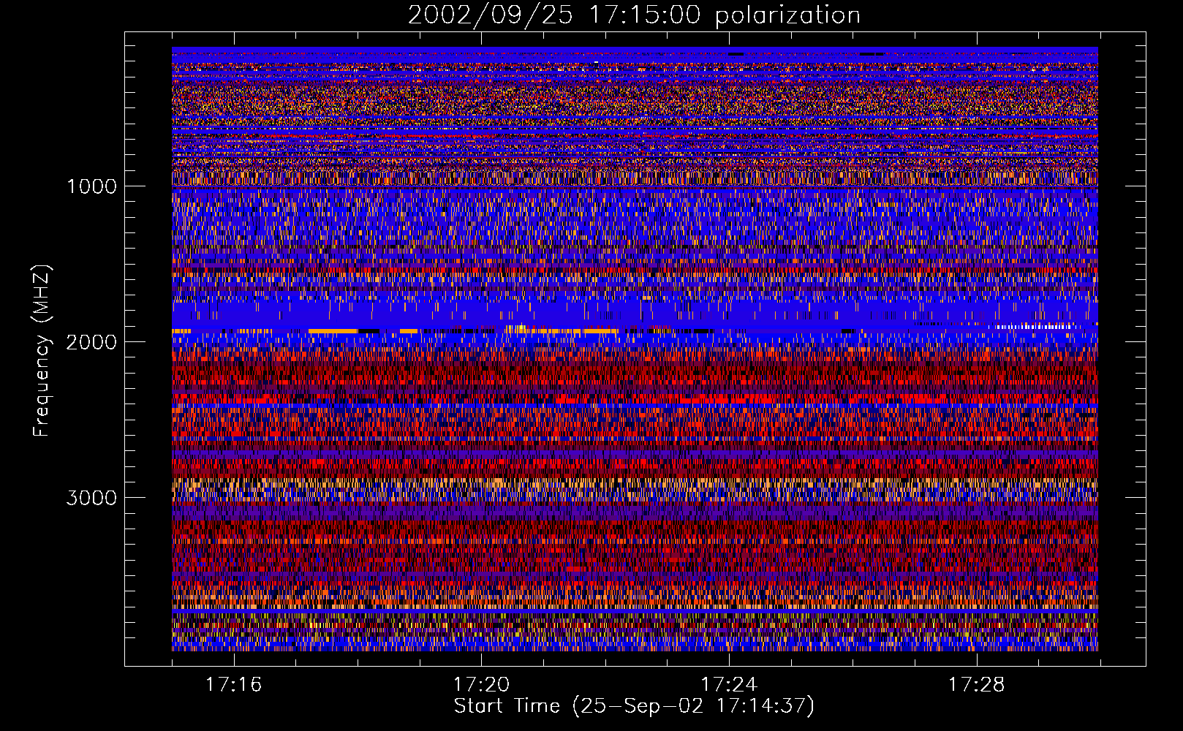Click the 'Start Time (25-Sep-02 17:14:37)' axis label
The height and width of the screenshot is (731, 1183).
(x=634, y=706)
